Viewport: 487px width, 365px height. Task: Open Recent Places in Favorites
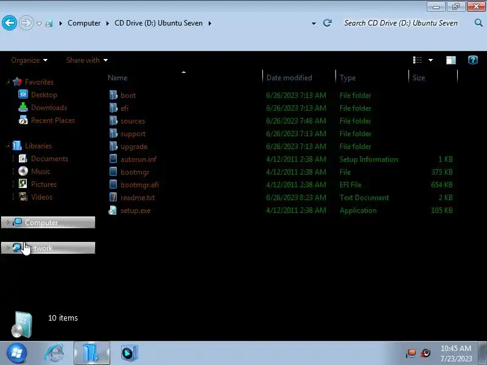[53, 120]
